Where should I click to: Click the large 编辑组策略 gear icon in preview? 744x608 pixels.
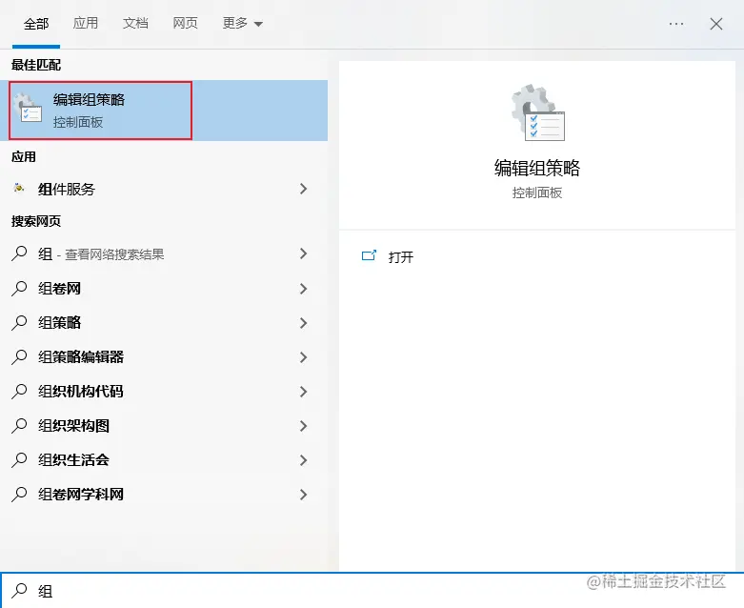click(x=537, y=112)
